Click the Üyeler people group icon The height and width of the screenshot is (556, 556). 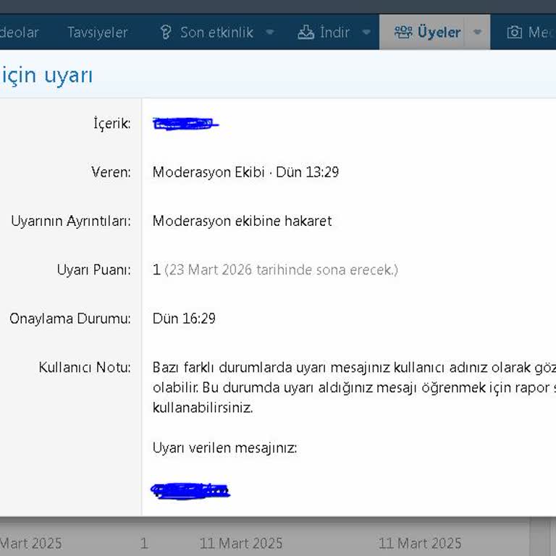403,33
